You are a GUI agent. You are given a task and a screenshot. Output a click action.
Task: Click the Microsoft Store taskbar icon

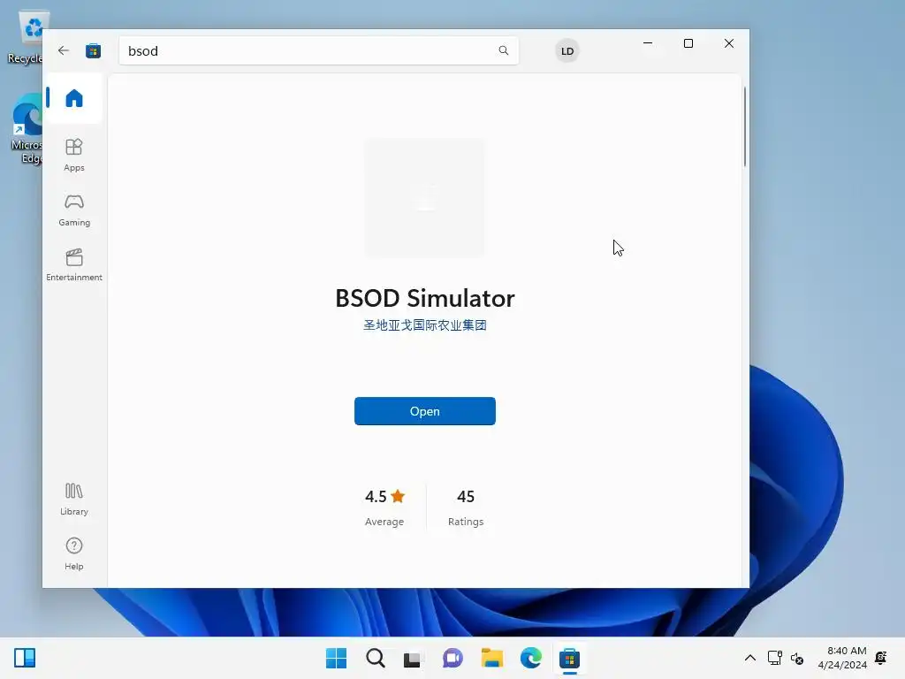(x=569, y=658)
